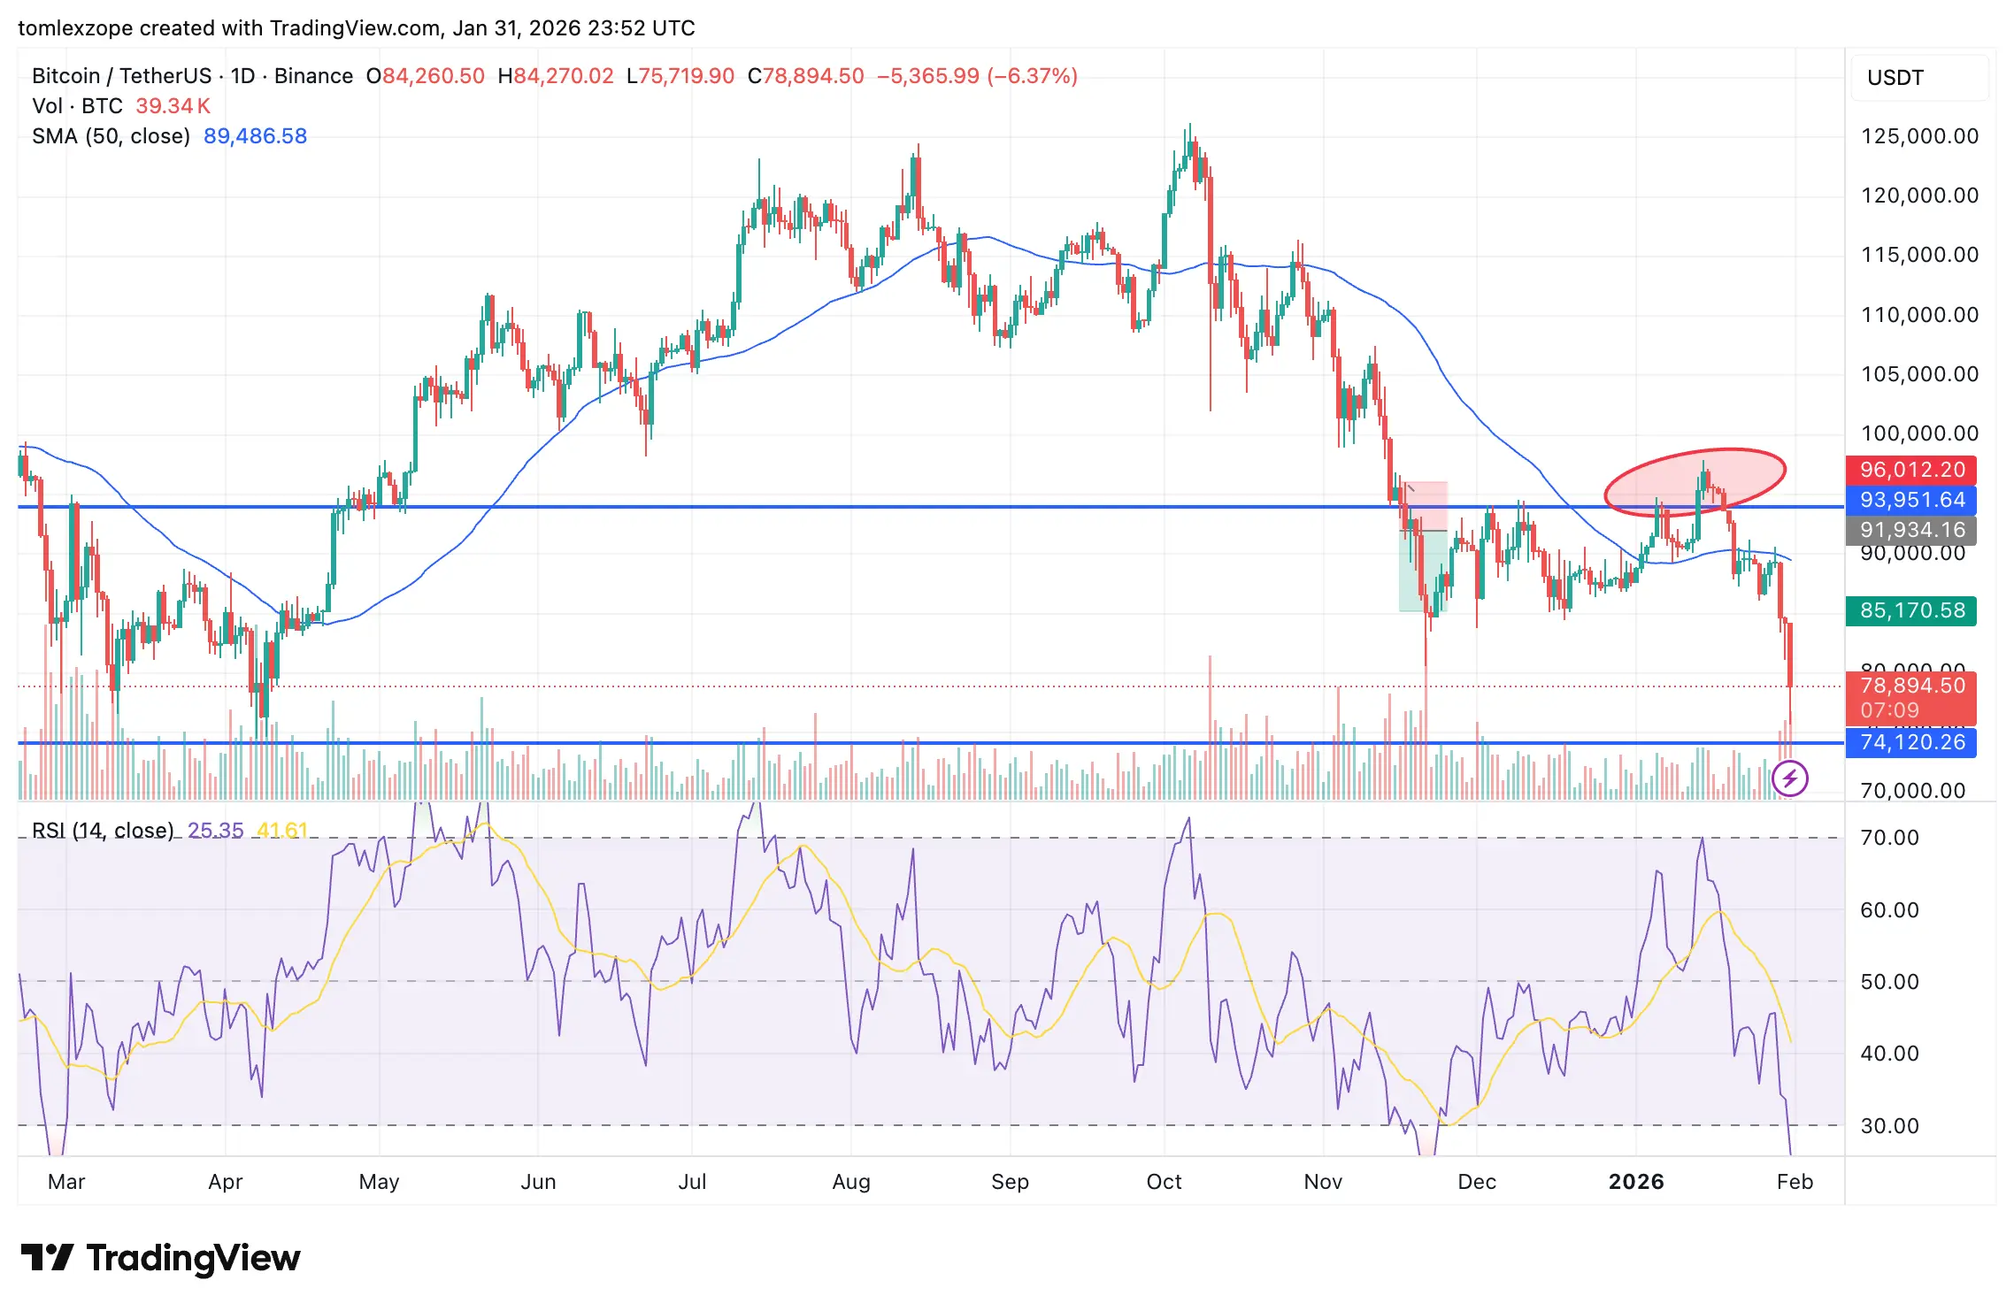The width and height of the screenshot is (2014, 1311).
Task: Click the blue 74,120.26 support line label
Action: tap(1910, 742)
